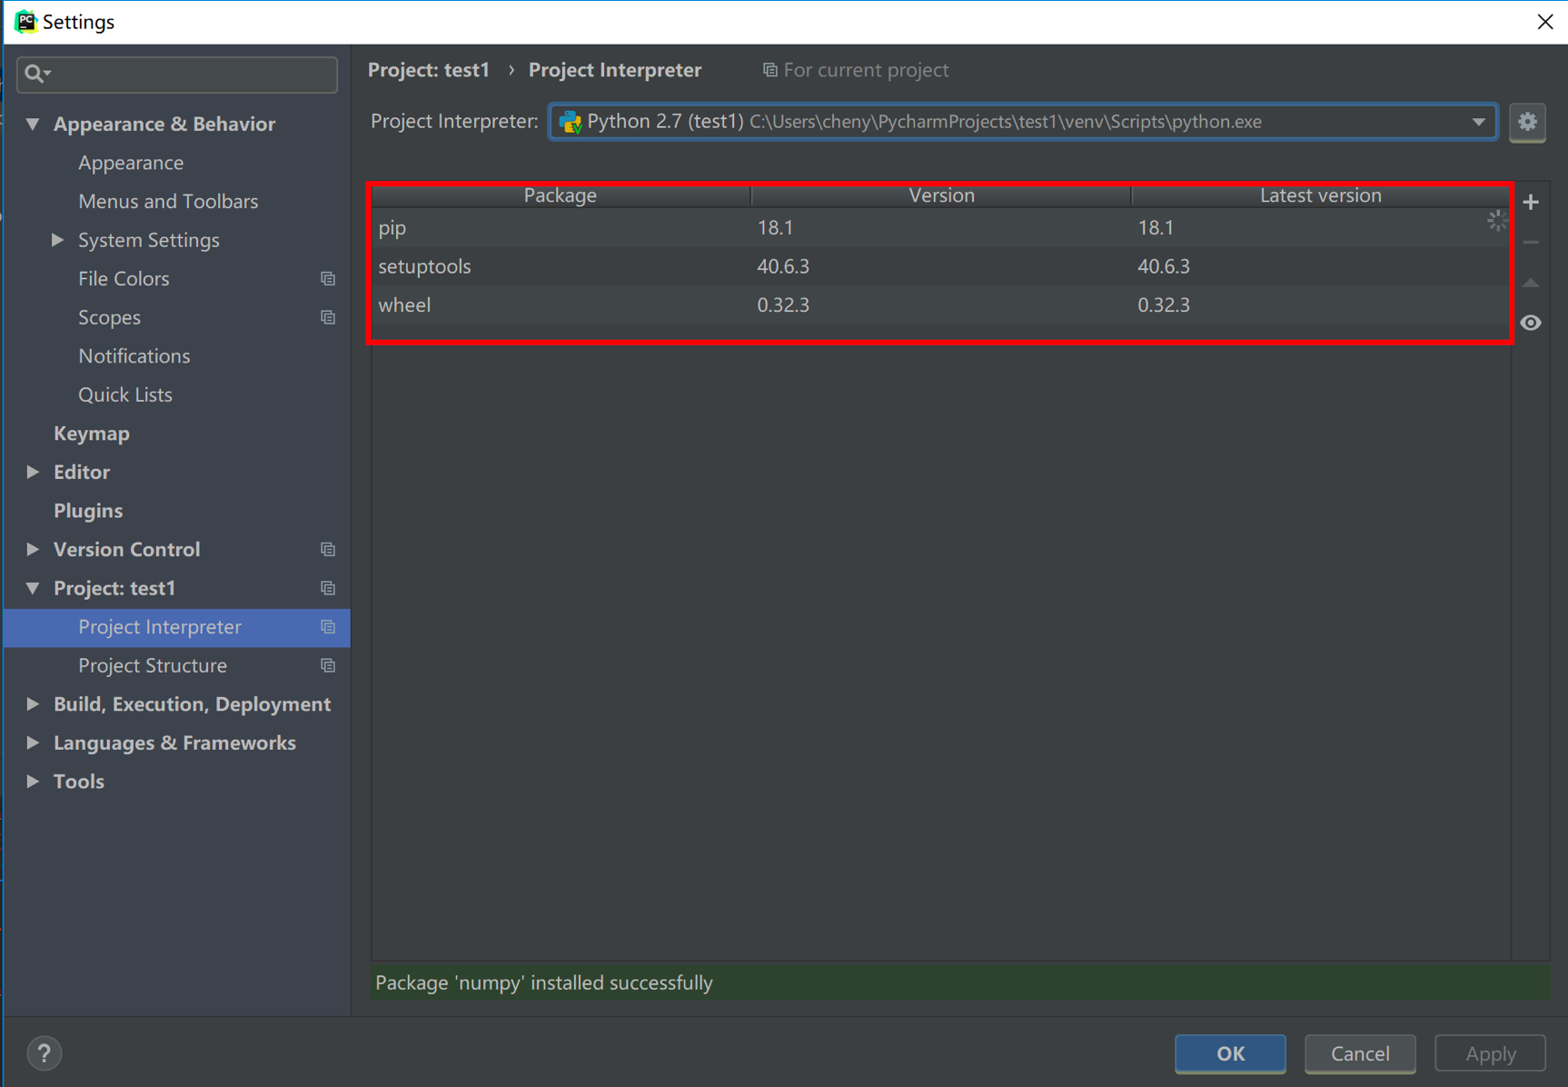The height and width of the screenshot is (1087, 1568).
Task: Expand Languages & Frameworks section
Action: click(33, 743)
